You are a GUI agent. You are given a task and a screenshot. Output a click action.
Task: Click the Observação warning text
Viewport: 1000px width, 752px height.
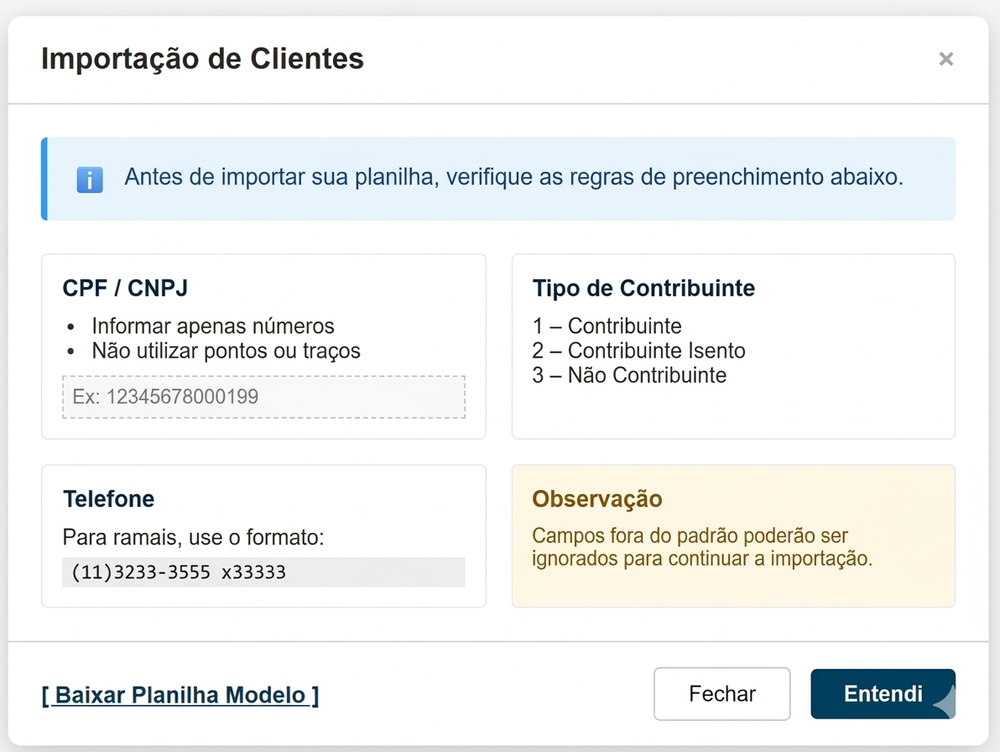(x=702, y=547)
